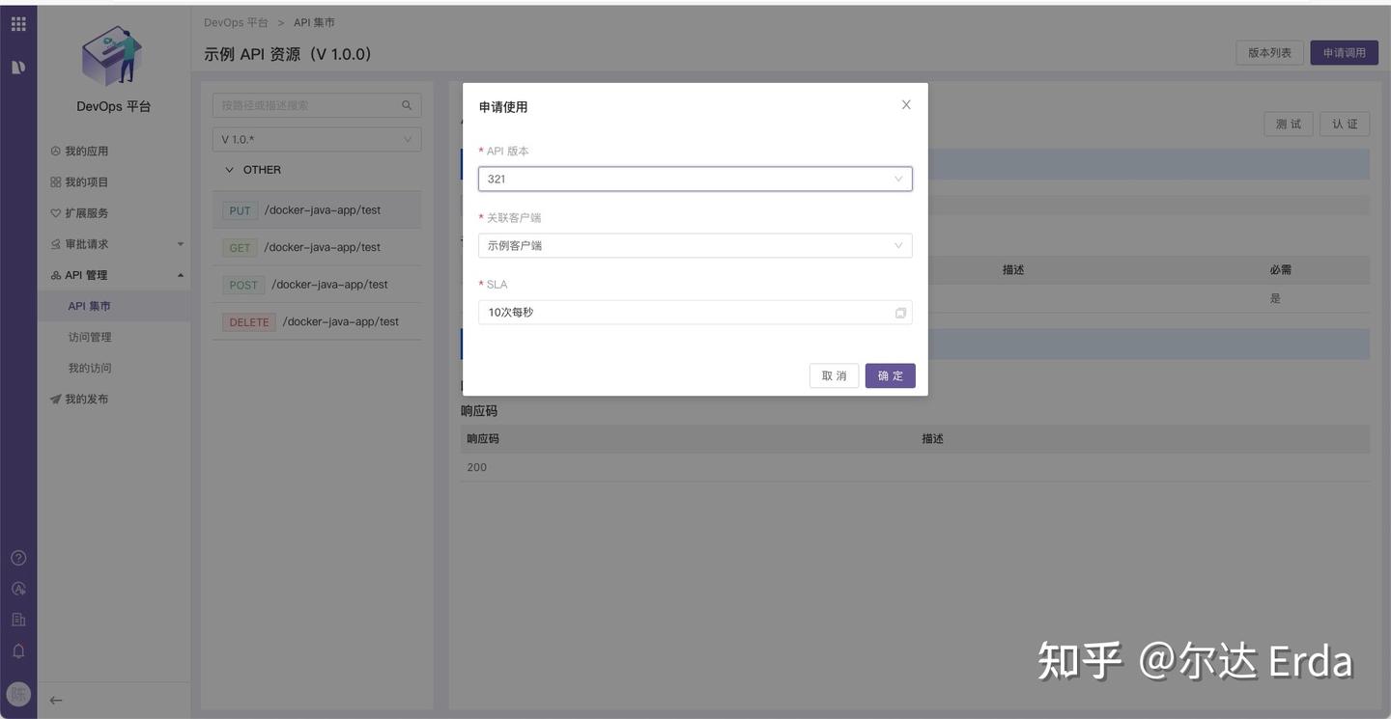This screenshot has height=719, width=1391.
Task: Click the 确定 button in dialog
Action: (890, 375)
